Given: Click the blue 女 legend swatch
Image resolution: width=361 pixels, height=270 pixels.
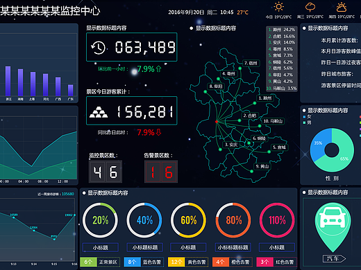Looking at the screenshot, I should click(304, 117).
